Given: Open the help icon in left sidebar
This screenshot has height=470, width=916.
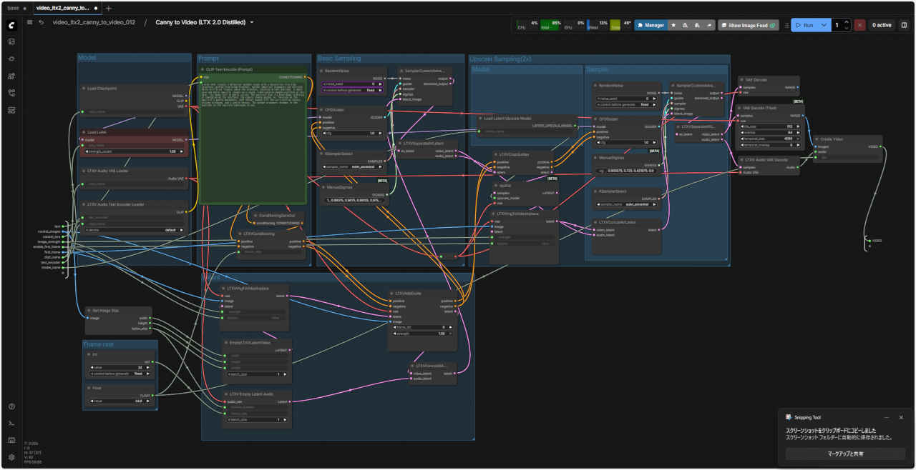Looking at the screenshot, I should 11,406.
